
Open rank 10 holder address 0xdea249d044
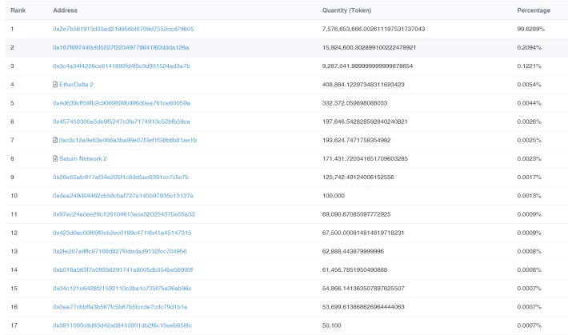point(123,196)
